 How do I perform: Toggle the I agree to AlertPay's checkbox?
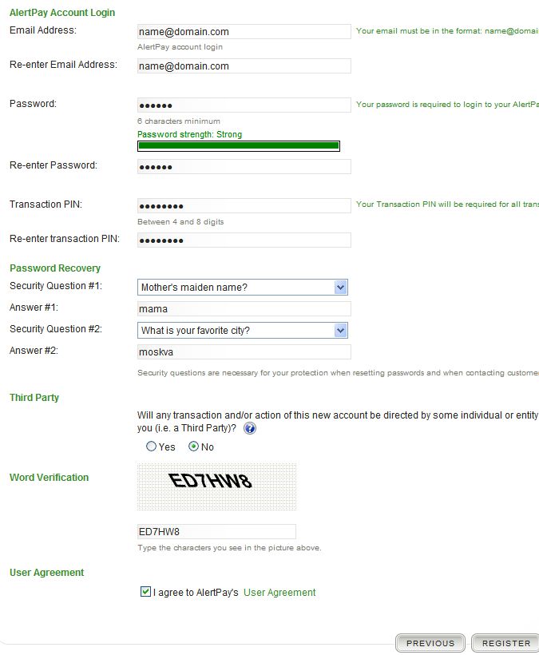click(145, 592)
